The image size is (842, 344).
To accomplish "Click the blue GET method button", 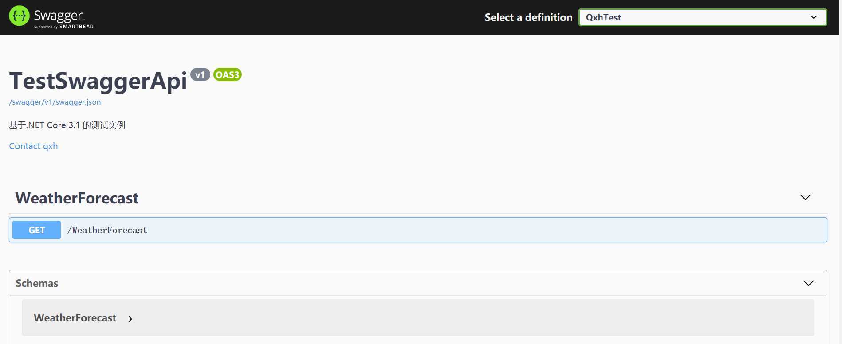I will pos(36,230).
